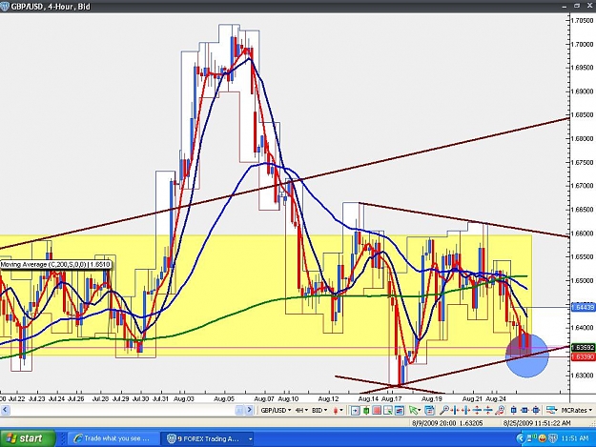Click the red zoom reset magnifier icon

500,410
